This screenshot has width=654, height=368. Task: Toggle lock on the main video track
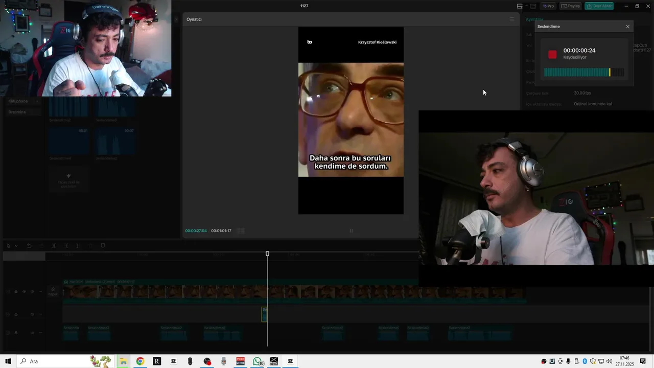(16, 292)
